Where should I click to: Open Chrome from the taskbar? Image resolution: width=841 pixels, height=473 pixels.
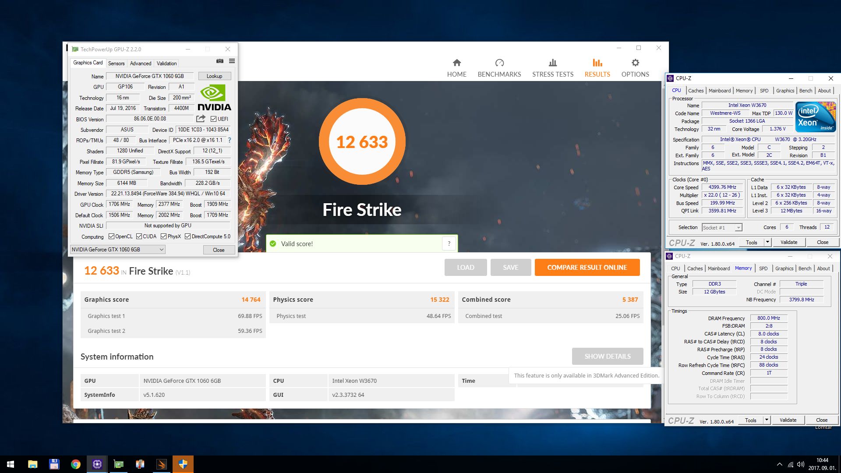pos(75,464)
